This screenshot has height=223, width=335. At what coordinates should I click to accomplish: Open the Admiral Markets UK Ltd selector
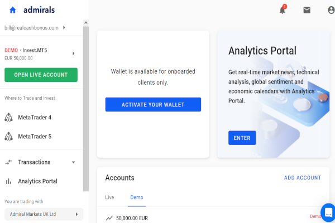click(x=44, y=214)
